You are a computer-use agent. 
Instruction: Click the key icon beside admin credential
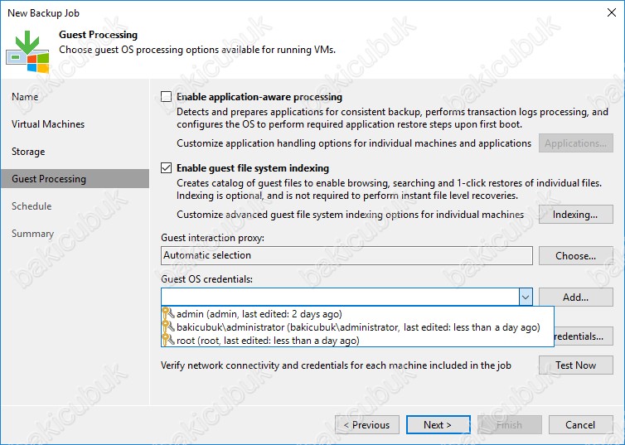tap(167, 313)
